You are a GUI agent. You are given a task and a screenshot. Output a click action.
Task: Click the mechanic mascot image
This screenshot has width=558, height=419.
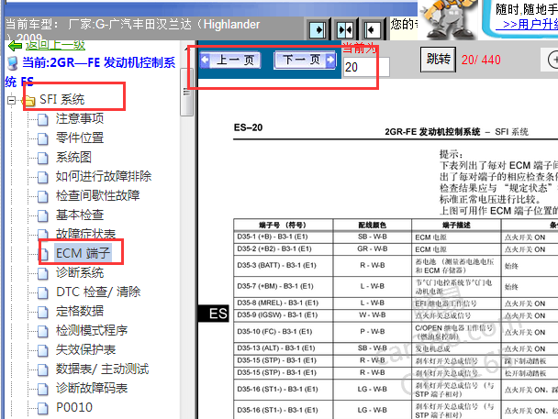pos(448,19)
